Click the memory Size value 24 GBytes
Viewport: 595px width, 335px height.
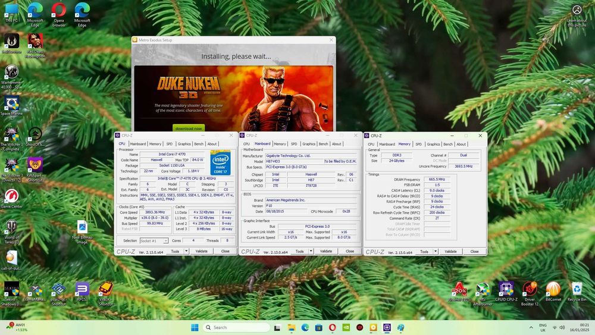coord(396,161)
